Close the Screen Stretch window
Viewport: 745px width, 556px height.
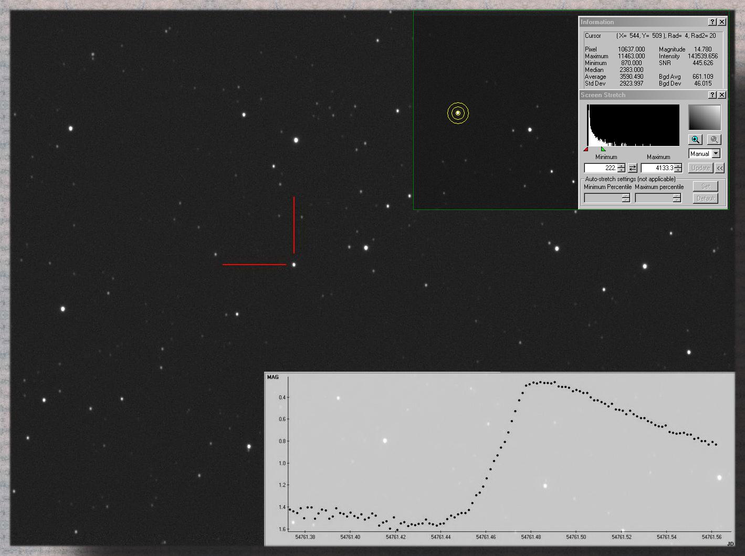click(x=722, y=95)
